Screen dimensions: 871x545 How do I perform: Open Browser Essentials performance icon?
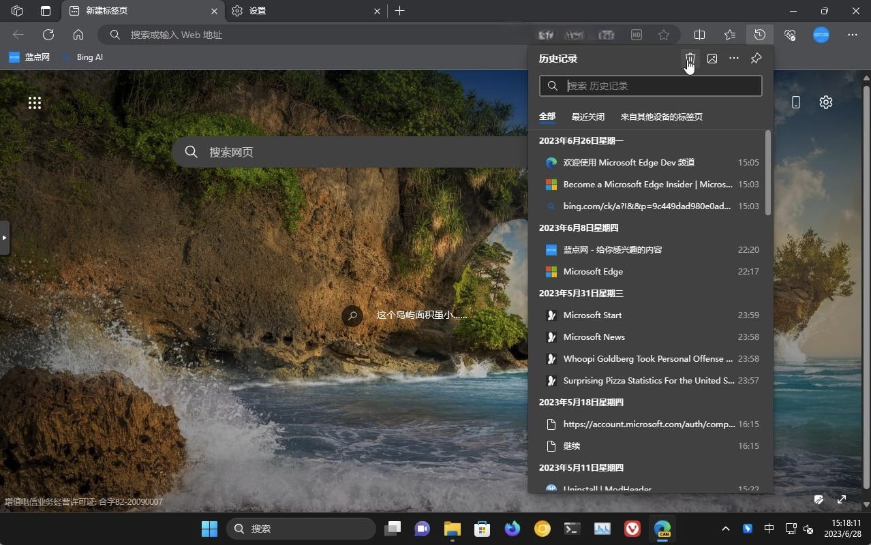click(789, 35)
